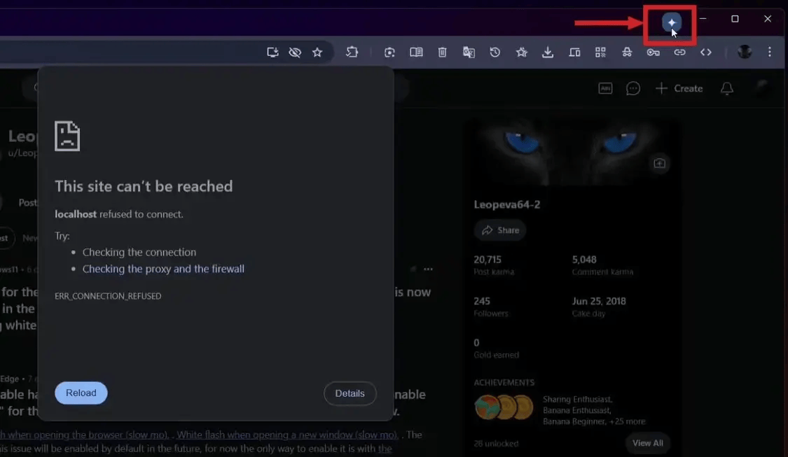
Task: Open the Extensions puzzle icon
Action: 352,52
